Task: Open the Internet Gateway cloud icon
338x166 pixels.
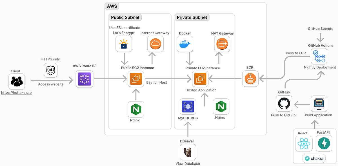Action: (x=155, y=44)
